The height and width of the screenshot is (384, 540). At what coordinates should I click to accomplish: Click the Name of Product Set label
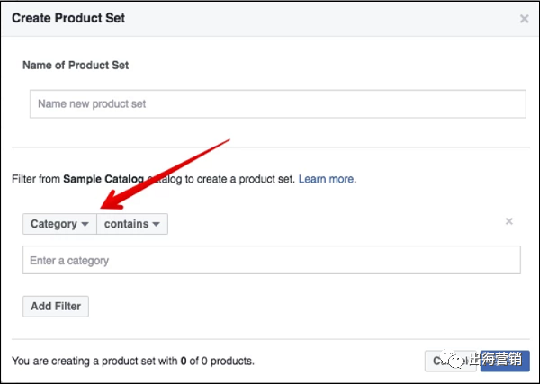pos(76,66)
